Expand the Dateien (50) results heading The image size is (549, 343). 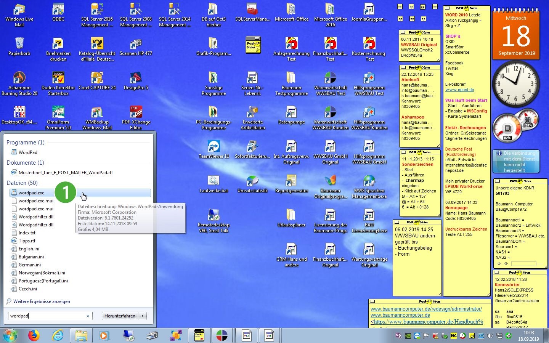pyautogui.click(x=22, y=183)
